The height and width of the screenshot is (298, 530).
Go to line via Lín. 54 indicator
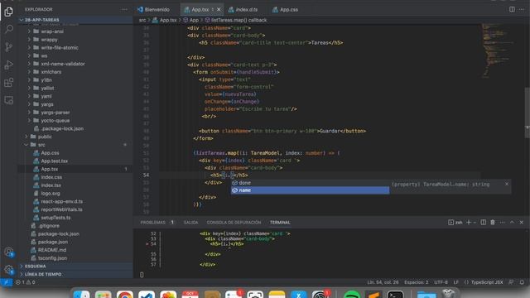click(x=383, y=282)
